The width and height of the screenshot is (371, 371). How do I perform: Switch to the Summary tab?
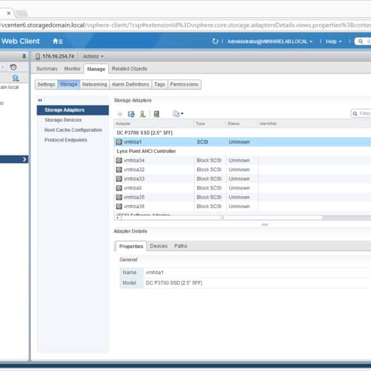(47, 68)
